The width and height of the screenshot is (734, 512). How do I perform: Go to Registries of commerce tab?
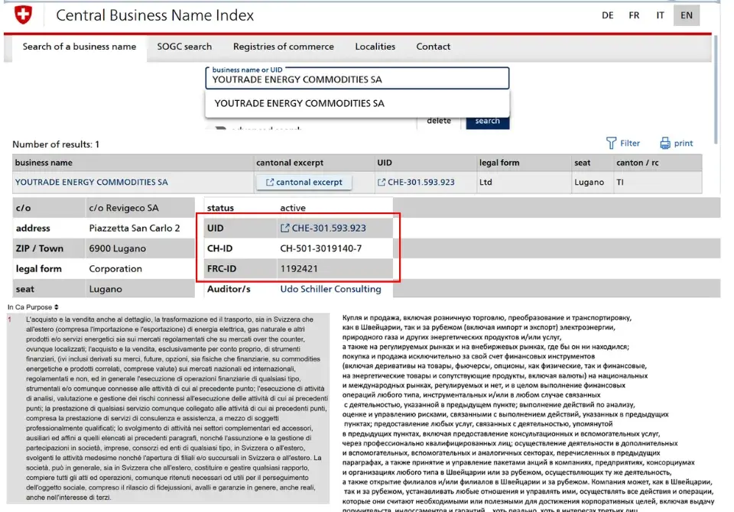tap(283, 47)
